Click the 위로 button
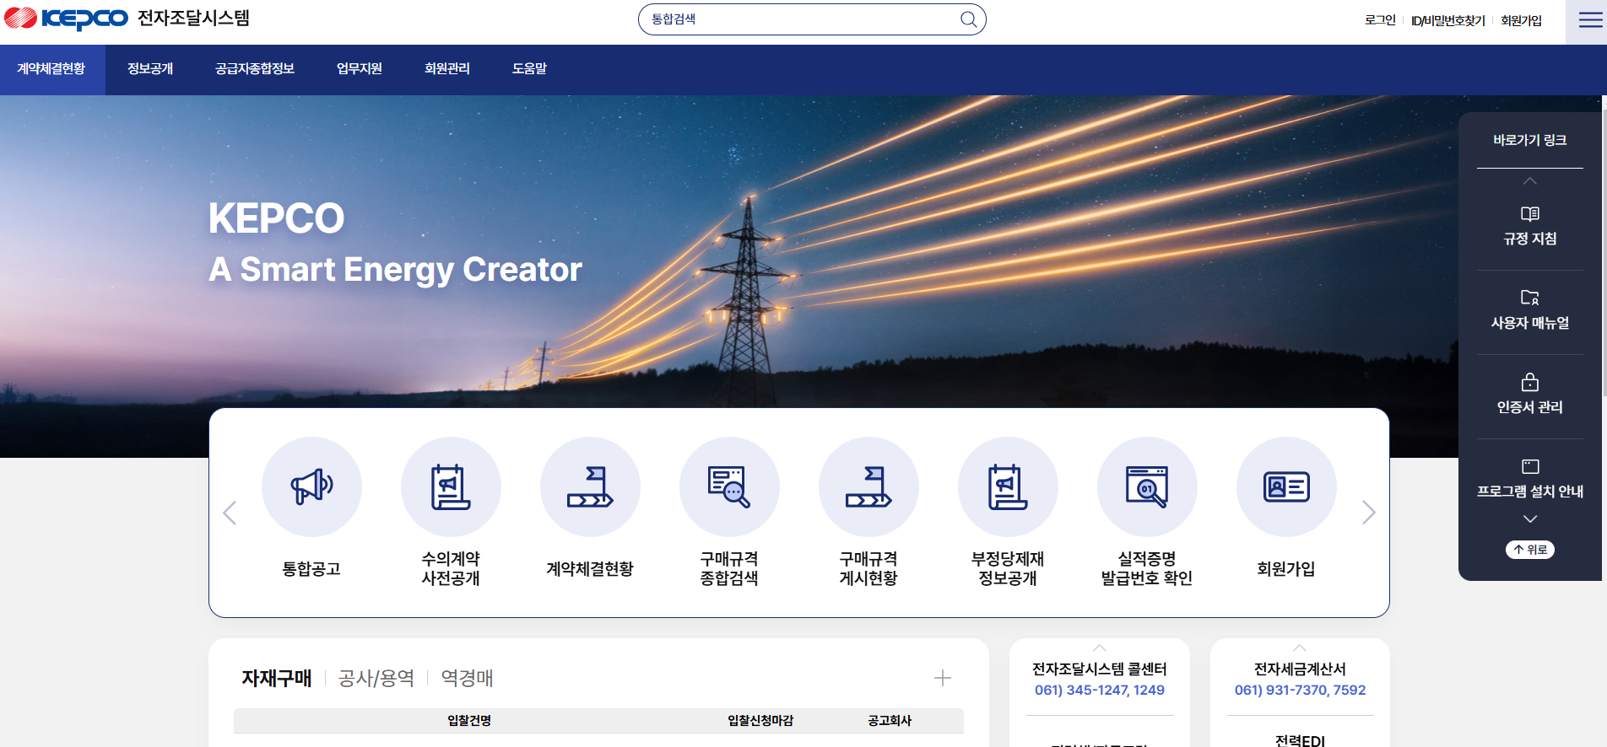This screenshot has width=1607, height=747. 1529,550
